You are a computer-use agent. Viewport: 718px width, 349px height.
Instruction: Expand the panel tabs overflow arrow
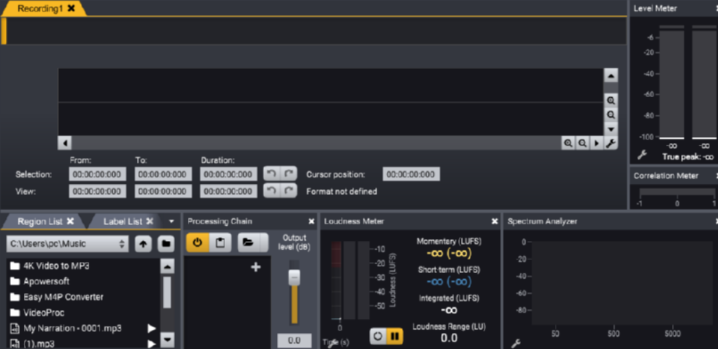pos(171,222)
